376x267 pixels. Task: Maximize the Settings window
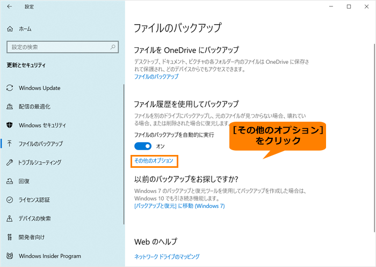coord(349,6)
